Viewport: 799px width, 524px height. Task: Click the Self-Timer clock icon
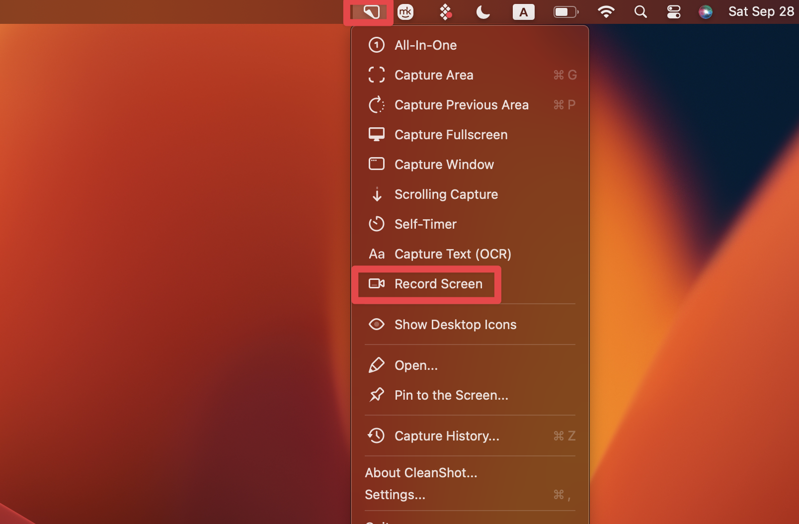pos(377,224)
